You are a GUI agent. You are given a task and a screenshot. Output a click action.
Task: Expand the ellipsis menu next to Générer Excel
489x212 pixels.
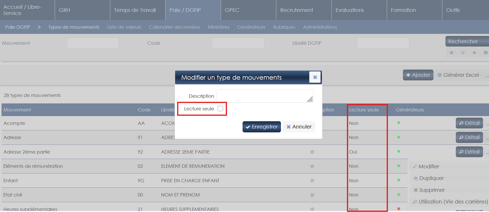coord(487,75)
